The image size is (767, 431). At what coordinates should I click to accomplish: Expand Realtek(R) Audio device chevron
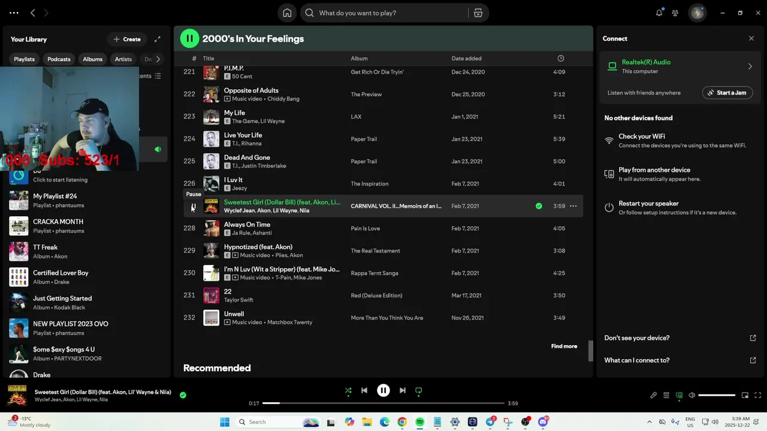click(750, 66)
